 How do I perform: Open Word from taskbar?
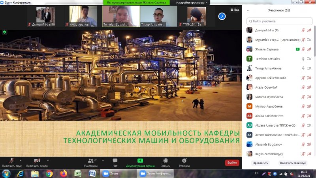point(92,174)
